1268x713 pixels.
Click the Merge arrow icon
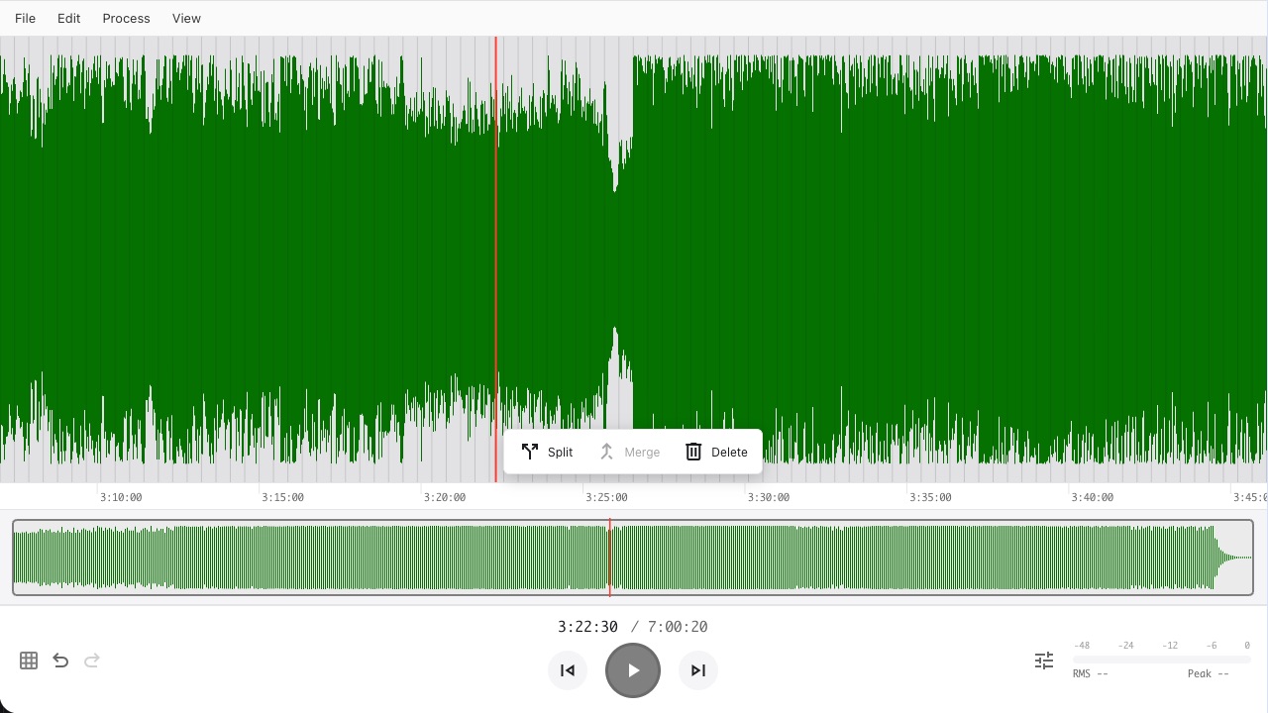tap(607, 452)
